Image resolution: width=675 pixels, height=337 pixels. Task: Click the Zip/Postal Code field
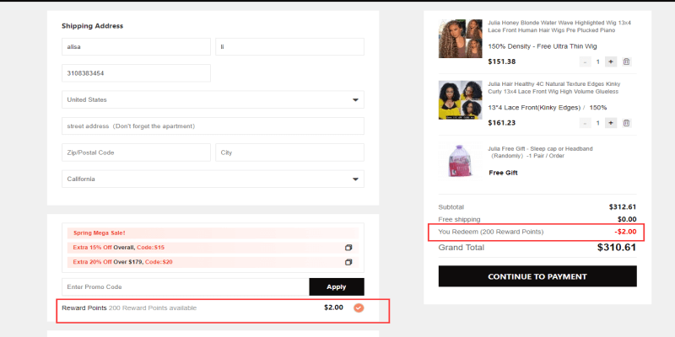click(136, 152)
